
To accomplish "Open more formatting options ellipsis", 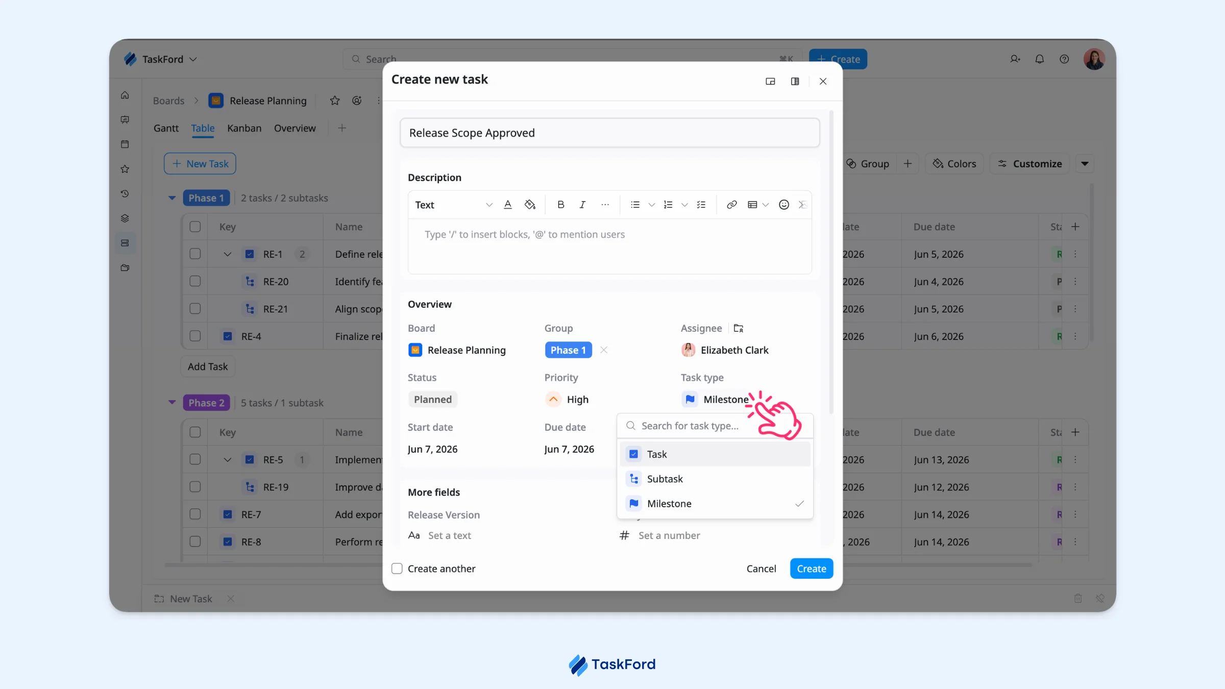I will 605,205.
